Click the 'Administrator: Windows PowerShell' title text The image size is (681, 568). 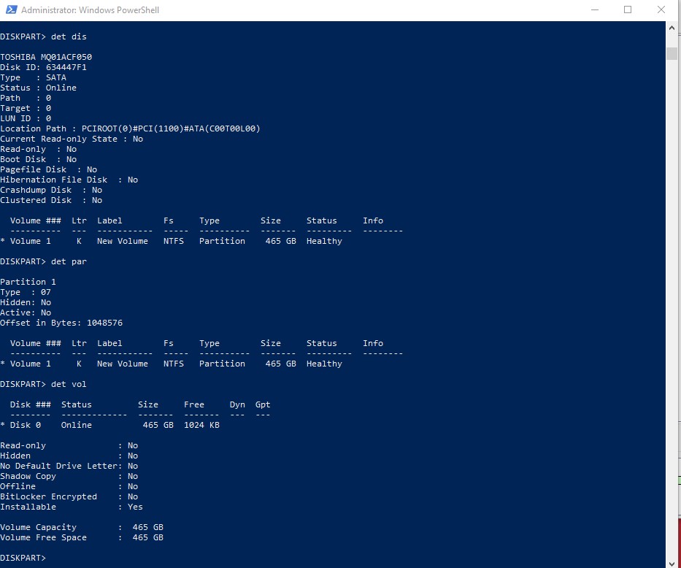90,10
